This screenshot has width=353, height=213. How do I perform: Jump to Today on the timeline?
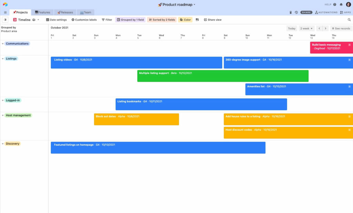tap(291, 29)
